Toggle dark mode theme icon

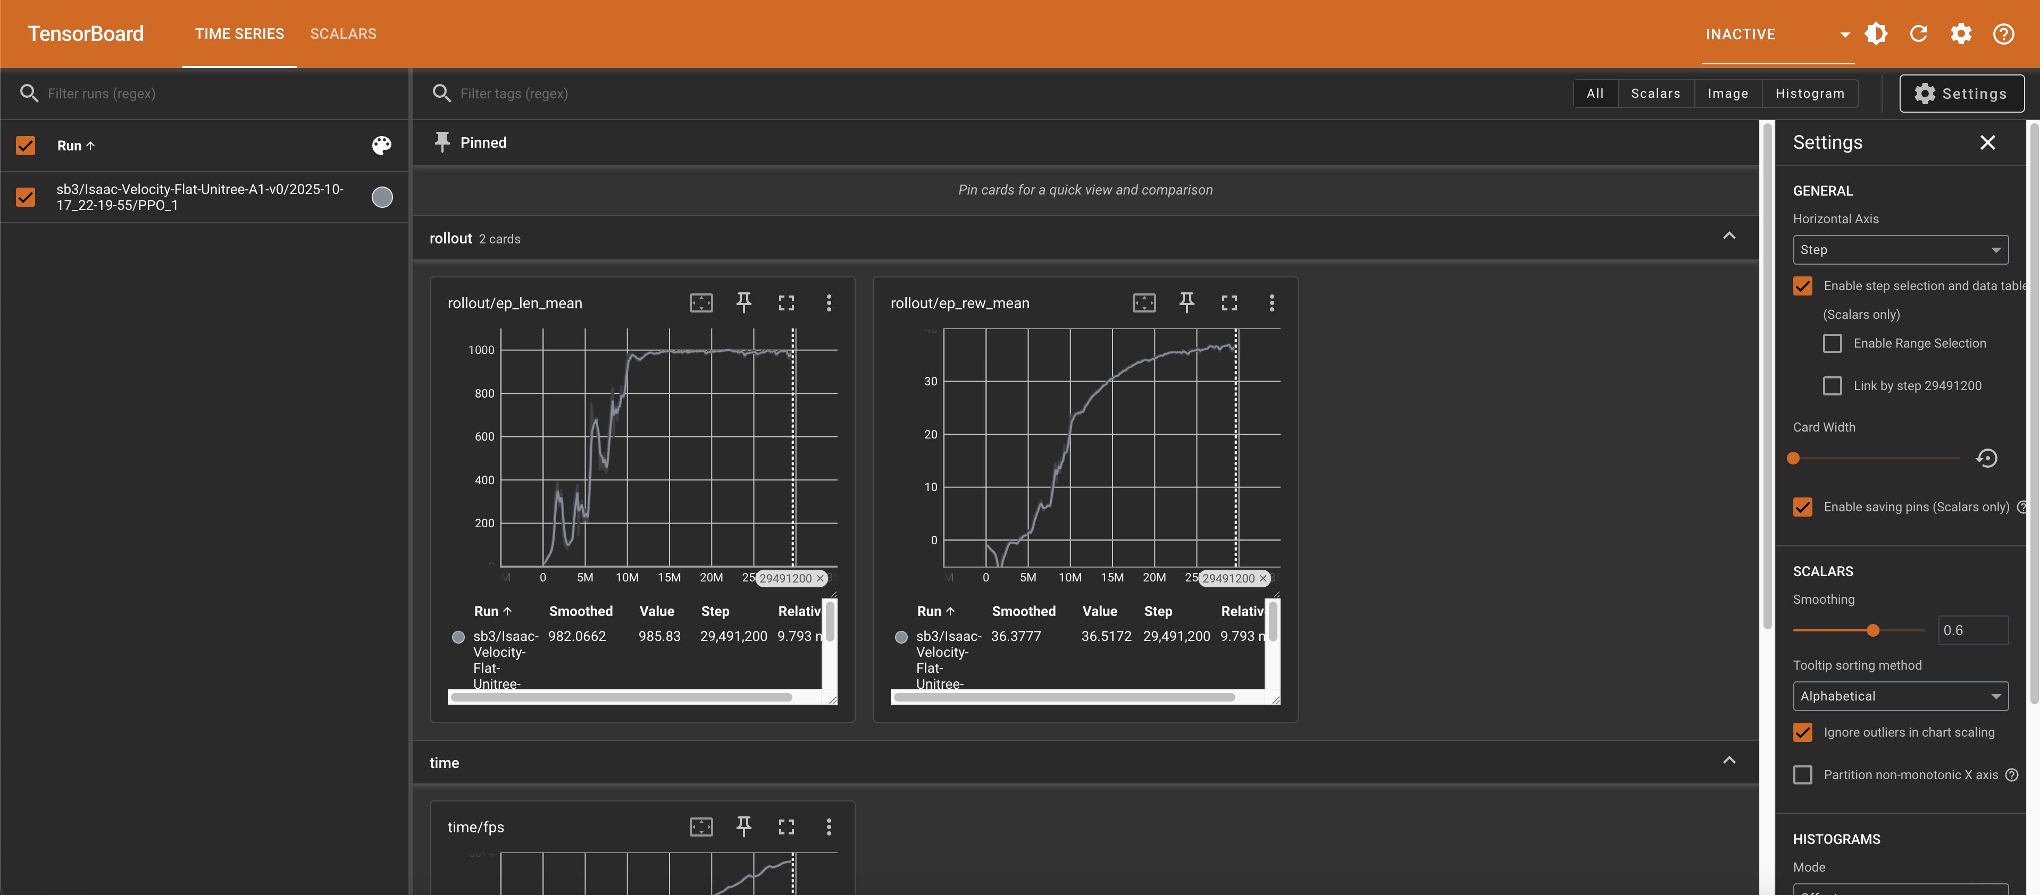point(1875,34)
